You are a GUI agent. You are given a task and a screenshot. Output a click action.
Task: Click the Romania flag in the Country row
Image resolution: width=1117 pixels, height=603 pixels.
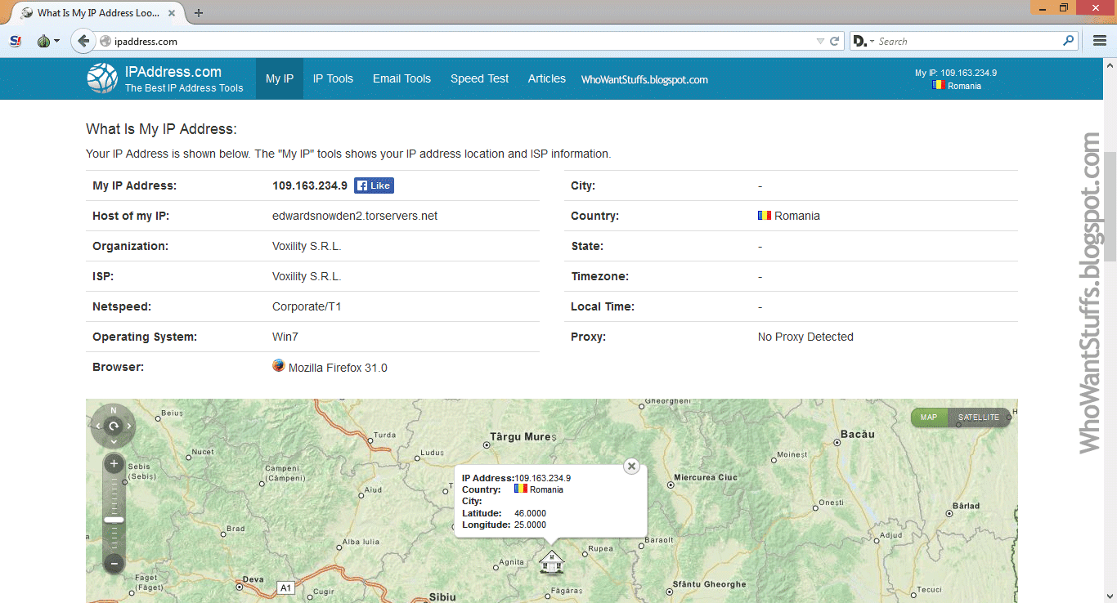tap(765, 216)
